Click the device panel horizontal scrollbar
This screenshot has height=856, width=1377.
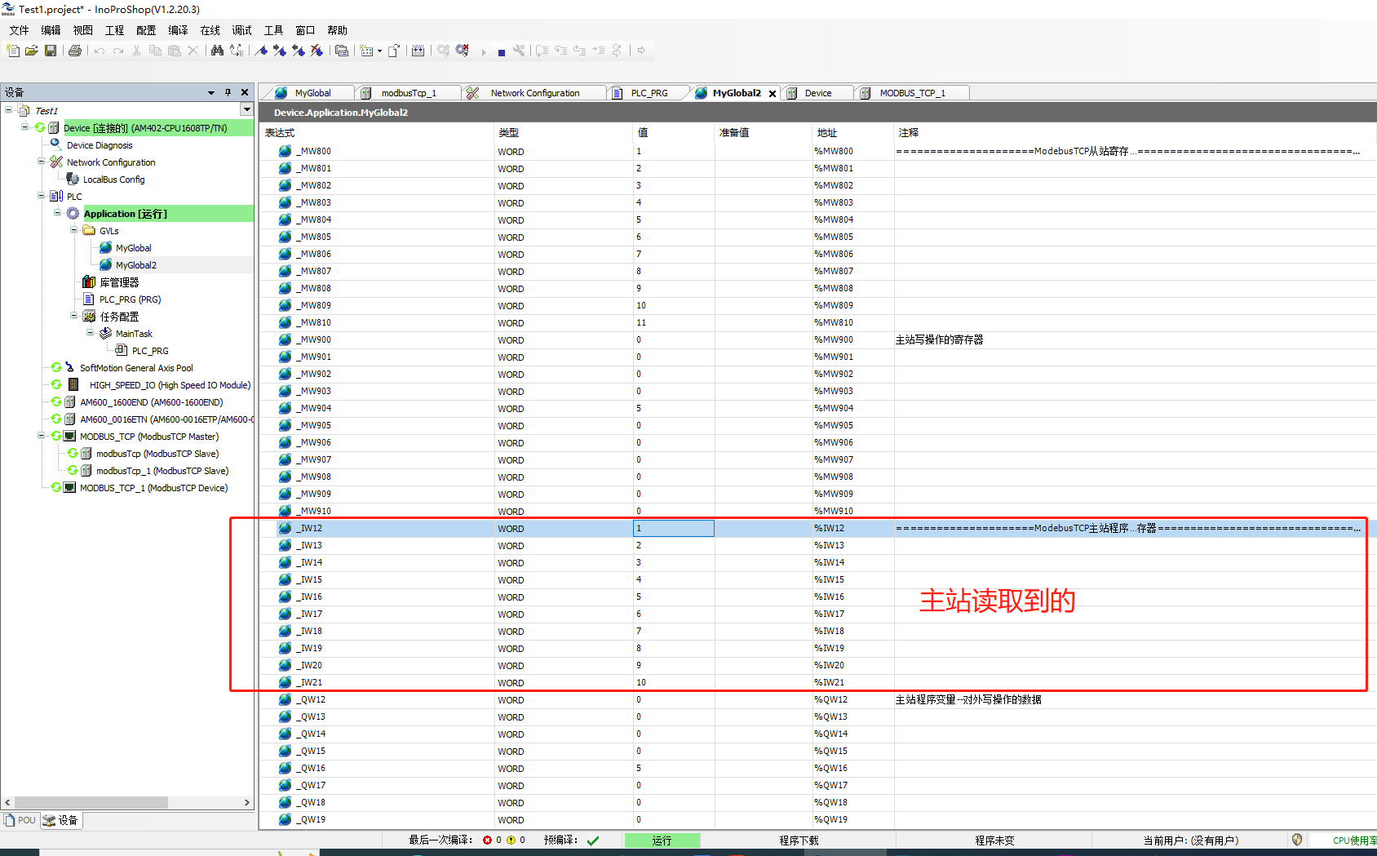91,802
